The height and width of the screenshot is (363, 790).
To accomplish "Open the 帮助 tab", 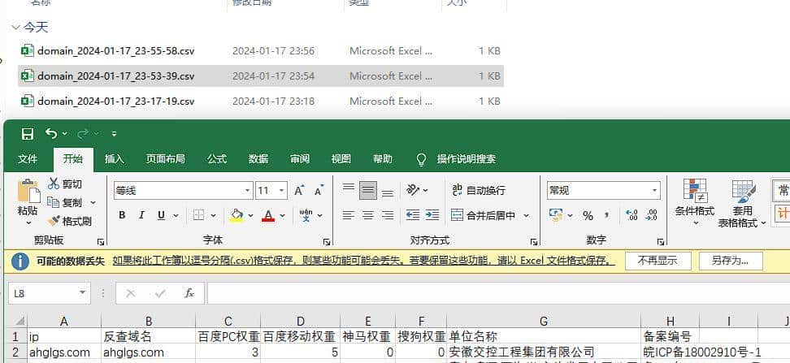I will 383,159.
